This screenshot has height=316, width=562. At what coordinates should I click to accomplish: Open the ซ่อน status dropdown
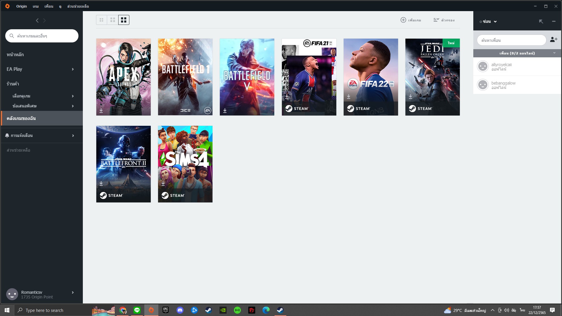[x=488, y=21]
